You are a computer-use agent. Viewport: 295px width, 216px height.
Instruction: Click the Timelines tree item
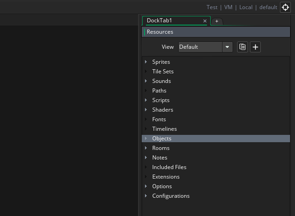pyautogui.click(x=164, y=129)
